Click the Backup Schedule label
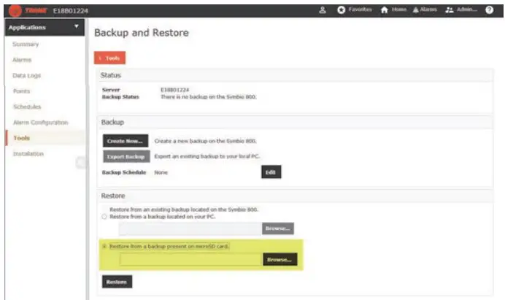 click(x=124, y=172)
